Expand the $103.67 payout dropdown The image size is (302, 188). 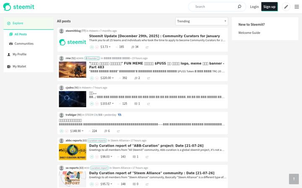107,104
